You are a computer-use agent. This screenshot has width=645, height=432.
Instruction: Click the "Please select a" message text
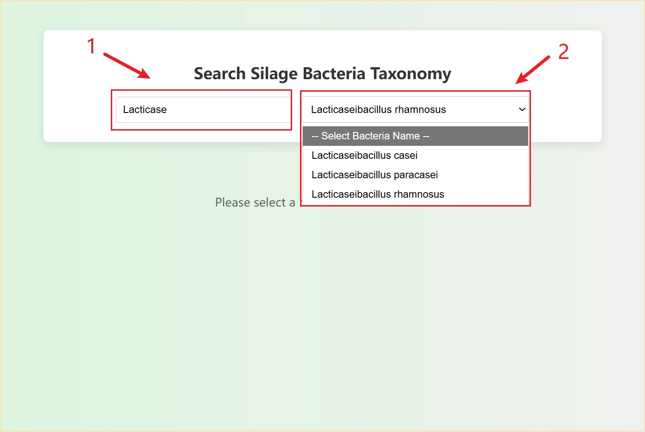click(x=255, y=202)
